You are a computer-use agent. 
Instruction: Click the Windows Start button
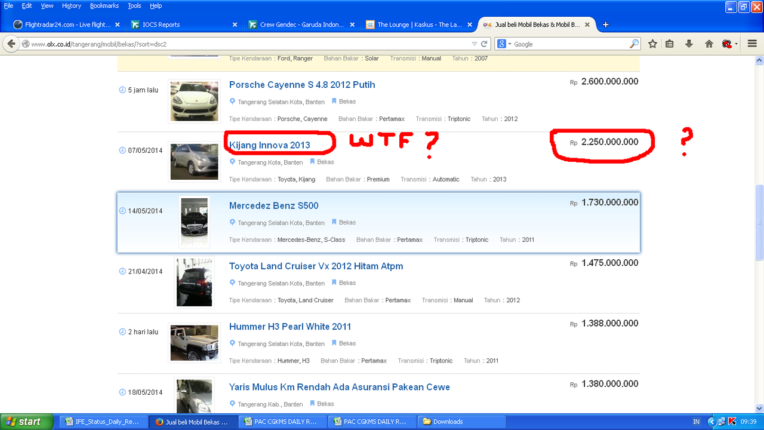(x=27, y=422)
